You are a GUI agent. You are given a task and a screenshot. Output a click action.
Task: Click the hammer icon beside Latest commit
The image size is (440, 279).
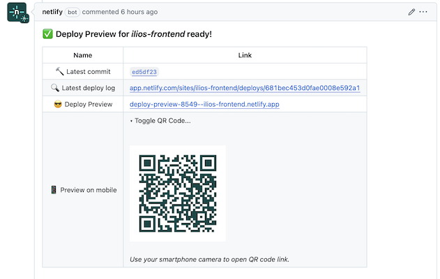(59, 71)
